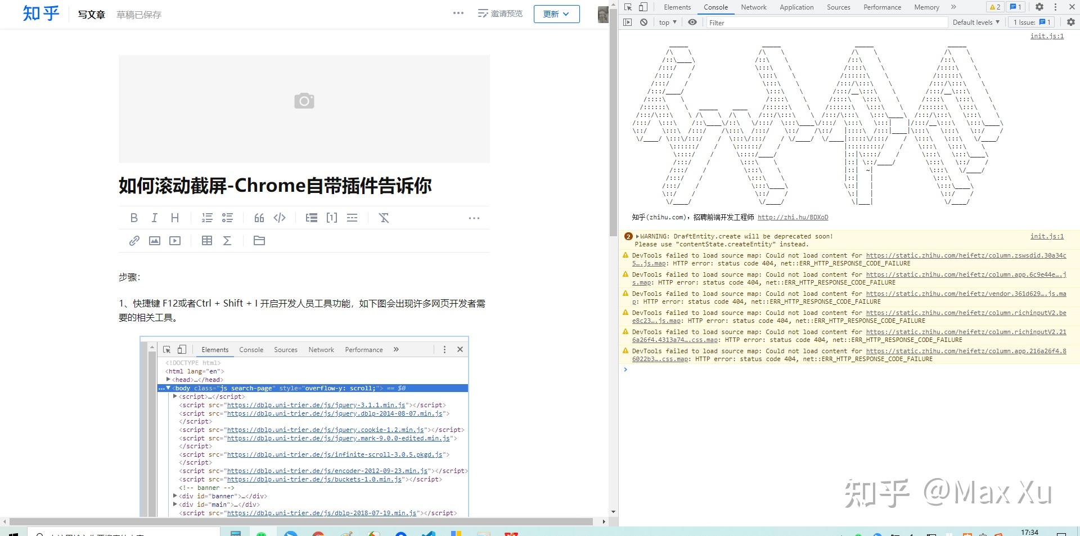The width and height of the screenshot is (1080, 536).
Task: Insert horizontal divider line icon
Action: [352, 218]
